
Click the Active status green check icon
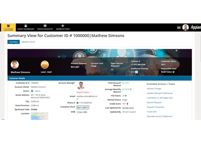(32, 91)
